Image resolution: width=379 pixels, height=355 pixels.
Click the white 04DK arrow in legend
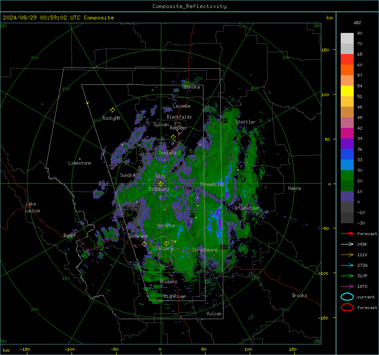[347, 244]
